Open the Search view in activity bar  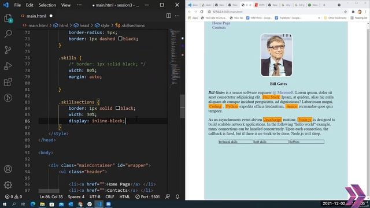8,34
